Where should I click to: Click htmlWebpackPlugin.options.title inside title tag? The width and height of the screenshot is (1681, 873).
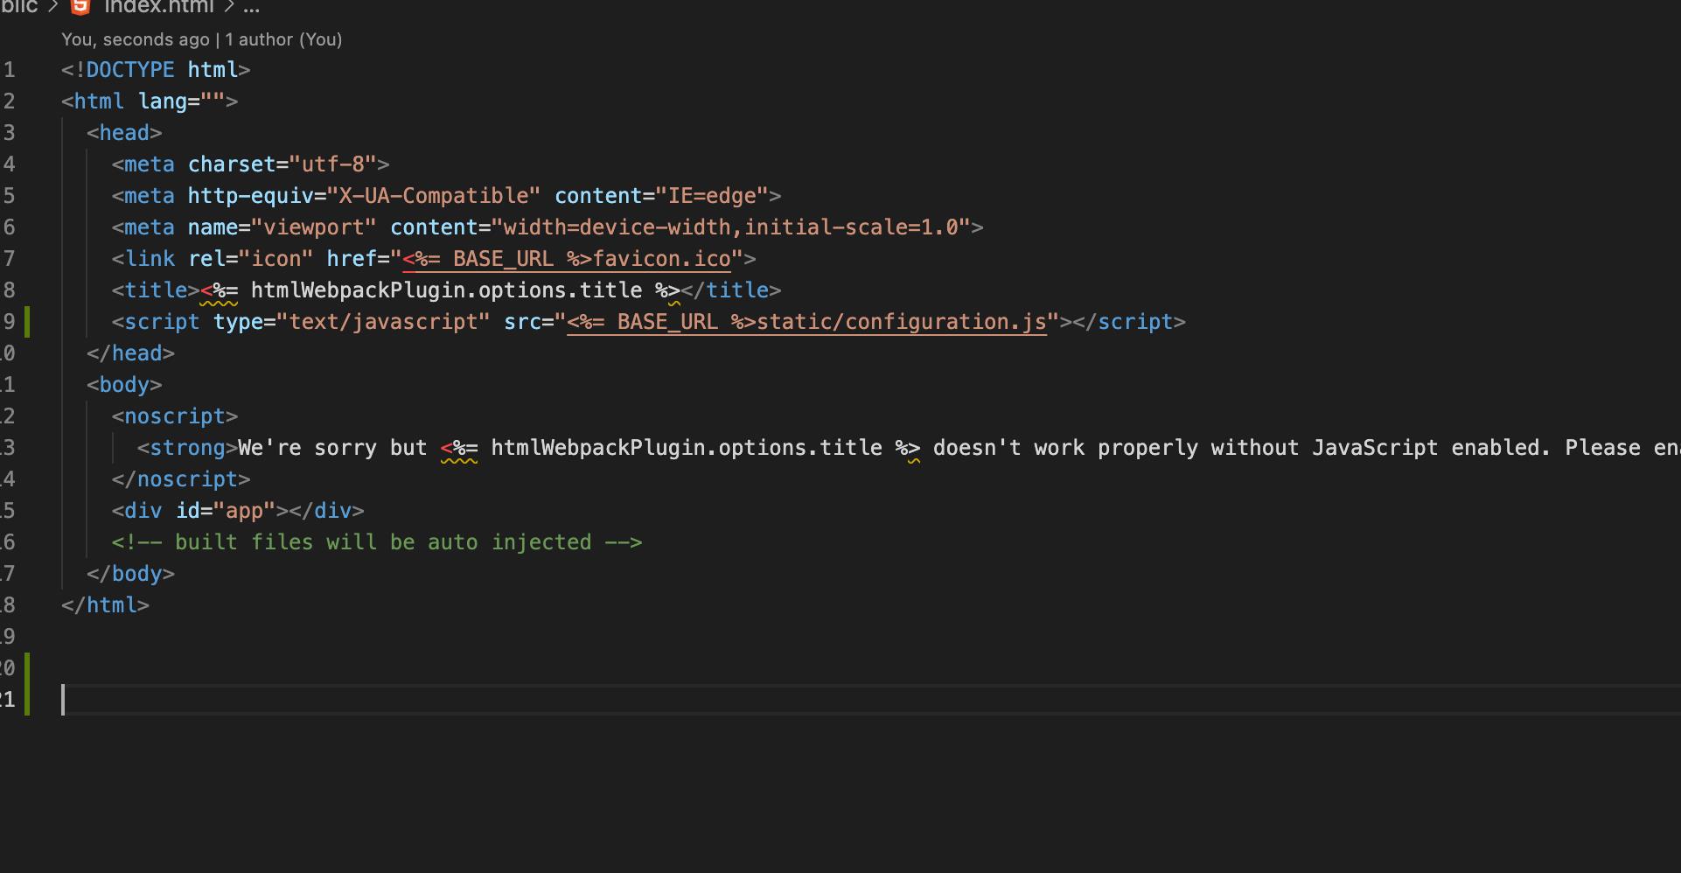pyautogui.click(x=447, y=290)
